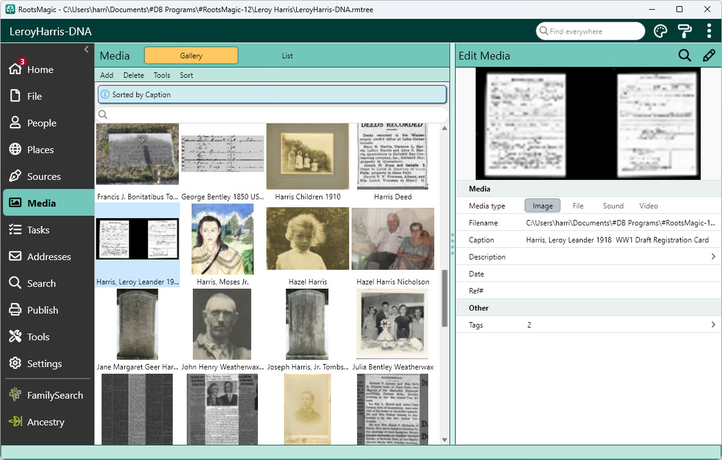722x460 pixels.
Task: Open the Sources pen icon
Action: coord(15,176)
